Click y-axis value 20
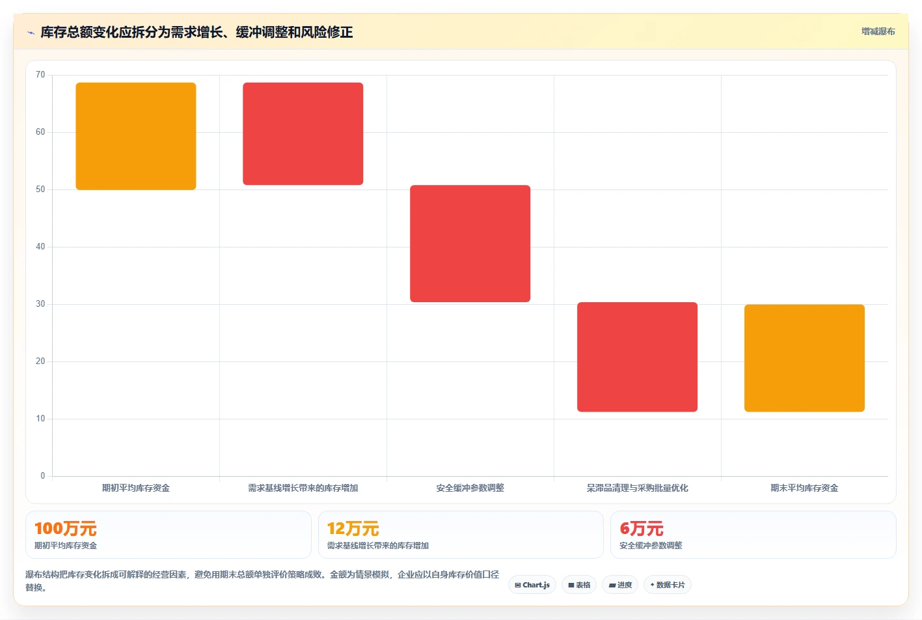This screenshot has width=922, height=620. pyautogui.click(x=40, y=361)
